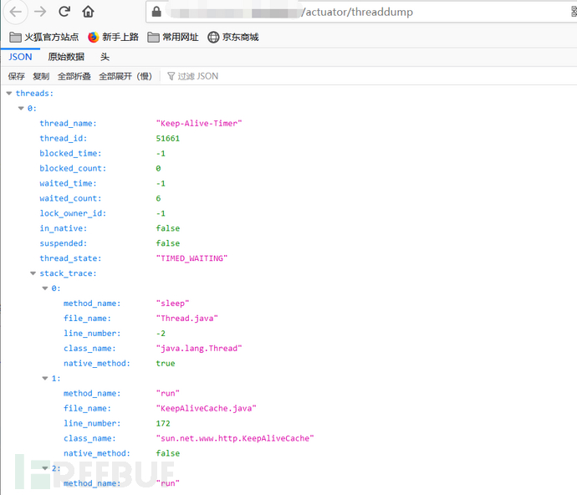This screenshot has height=495, width=577.
Task: Click 全部展开 (慢) to expand all
Action: point(125,76)
